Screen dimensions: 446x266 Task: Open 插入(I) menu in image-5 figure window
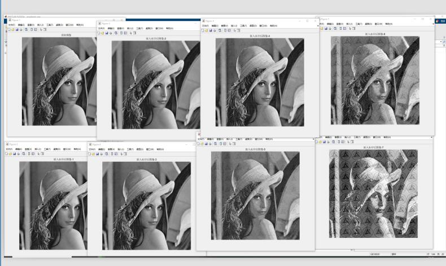tap(229, 139)
